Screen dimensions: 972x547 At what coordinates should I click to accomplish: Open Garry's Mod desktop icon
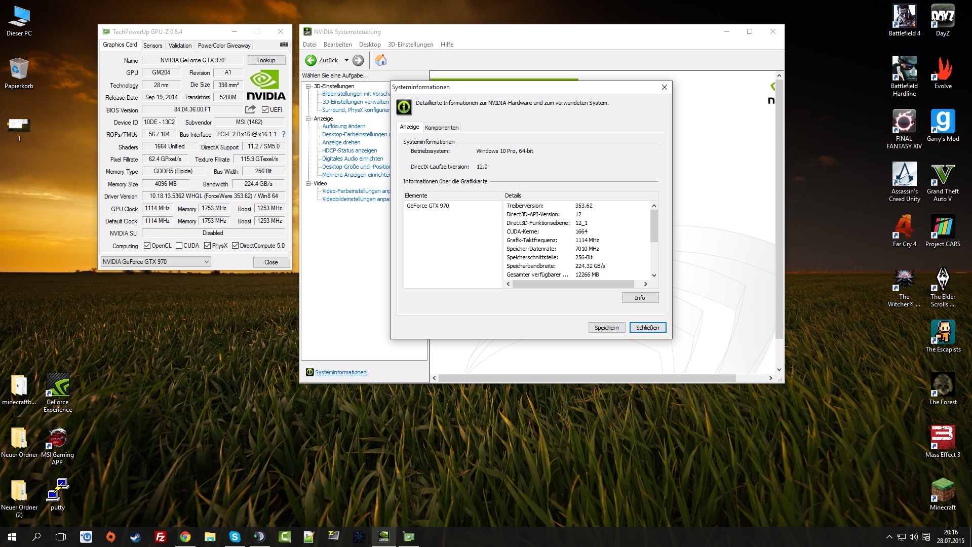tap(943, 126)
